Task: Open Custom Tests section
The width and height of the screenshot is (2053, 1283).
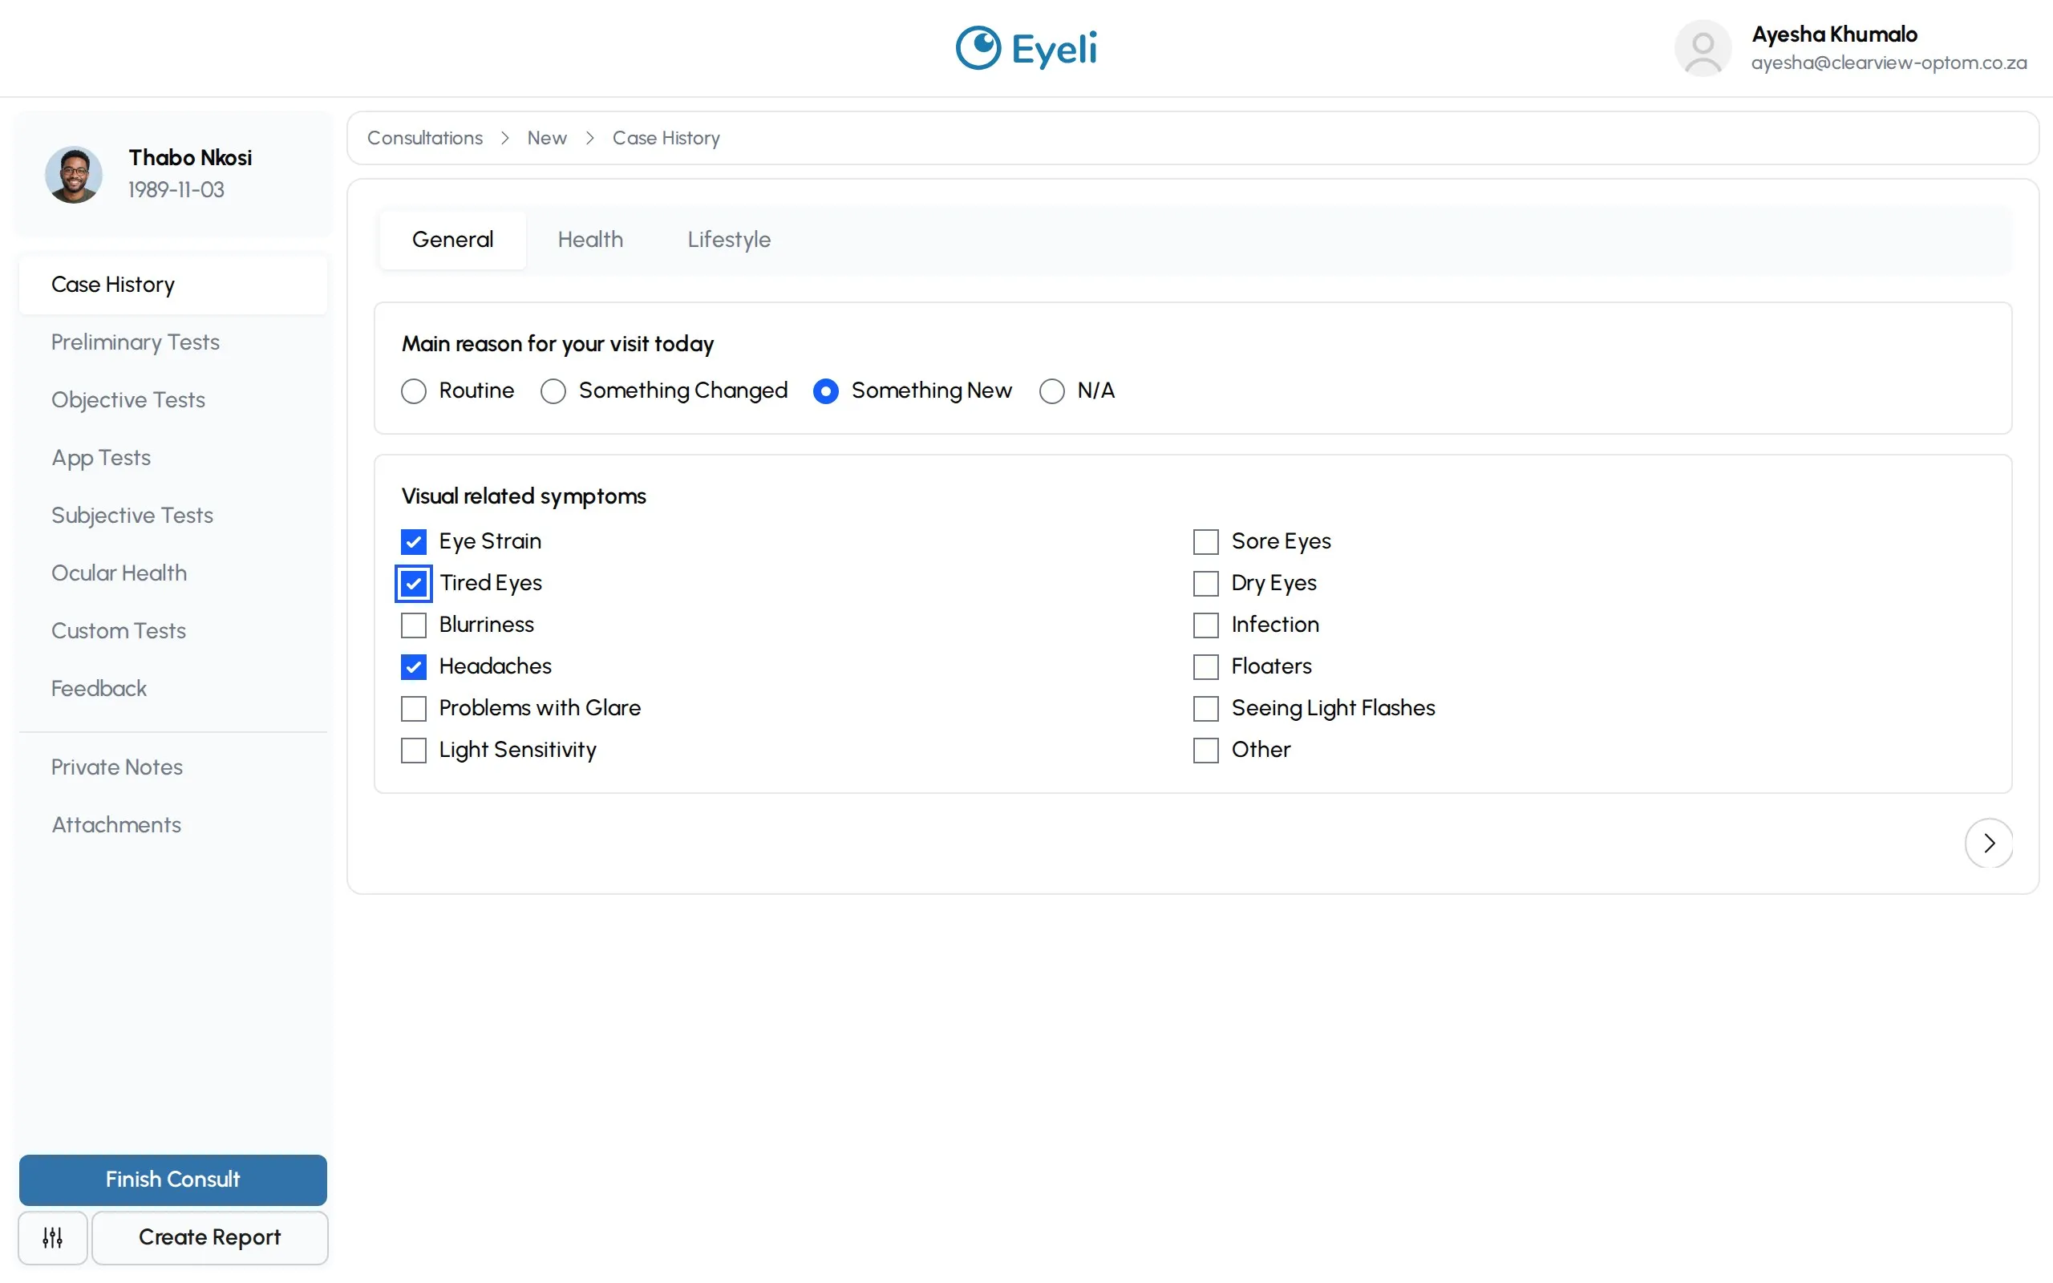Action: point(173,630)
